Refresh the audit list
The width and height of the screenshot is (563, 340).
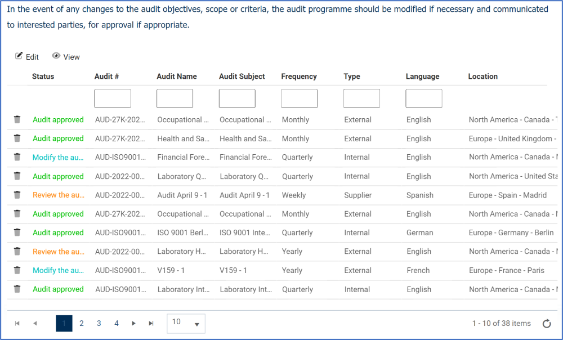pos(546,323)
